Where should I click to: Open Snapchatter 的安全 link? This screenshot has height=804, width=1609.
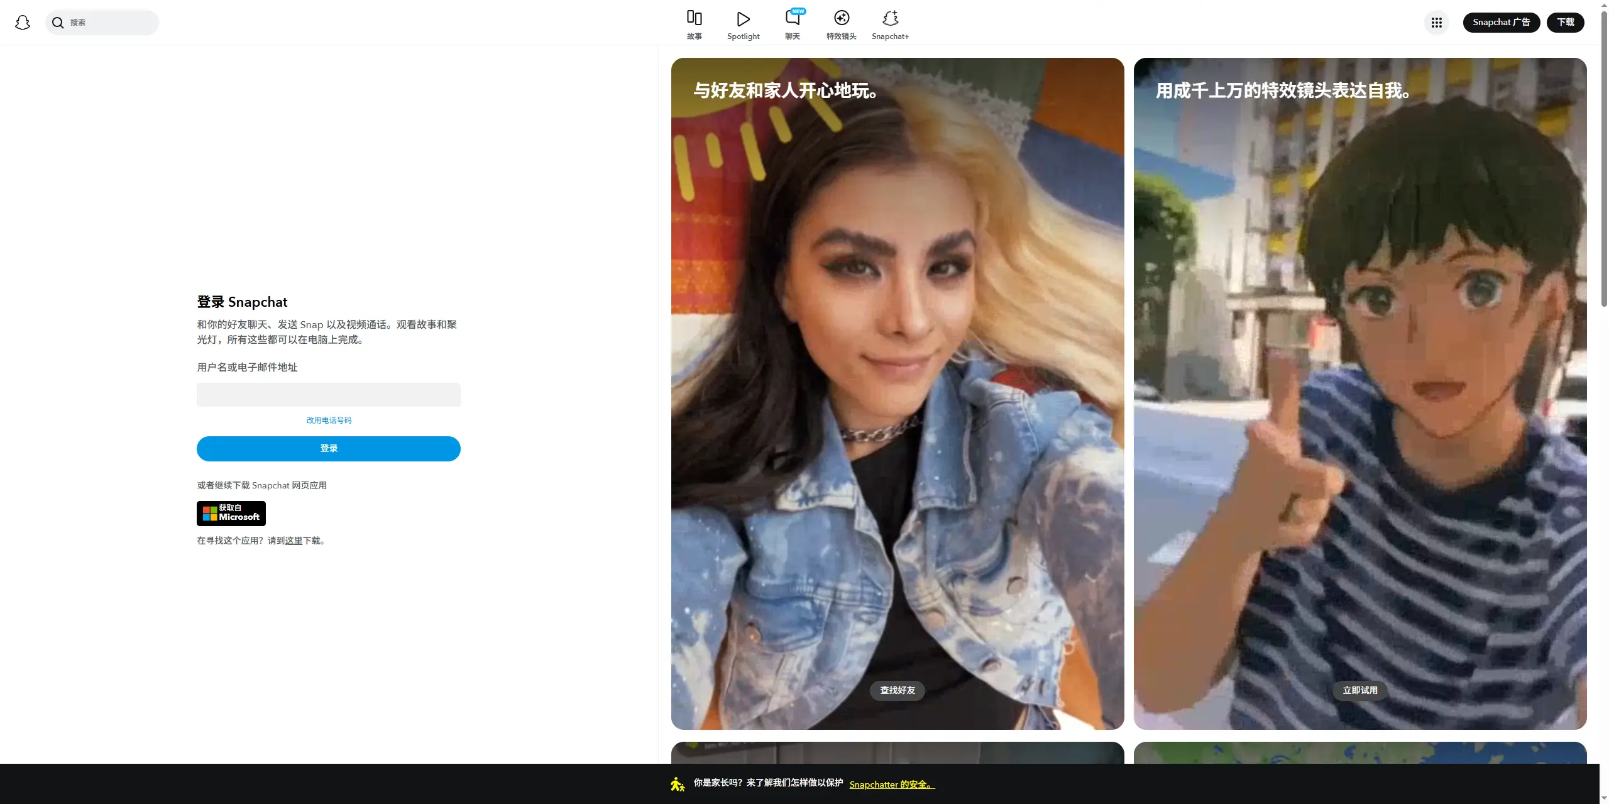[x=891, y=785]
